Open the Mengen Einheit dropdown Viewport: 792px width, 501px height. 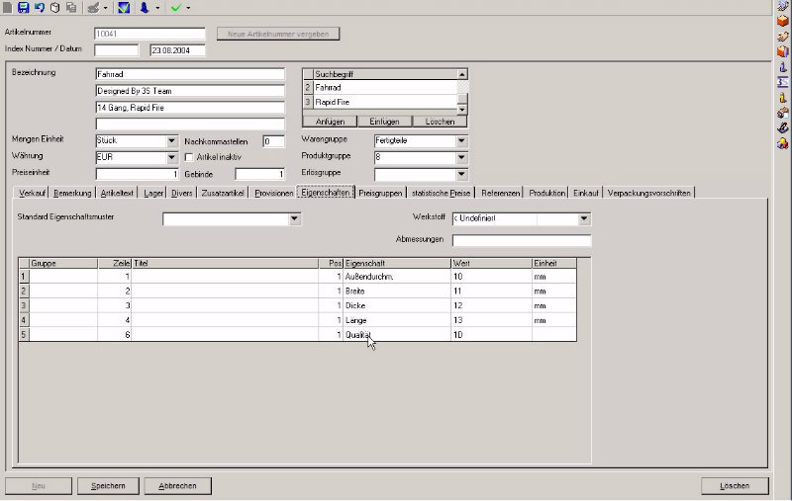171,141
